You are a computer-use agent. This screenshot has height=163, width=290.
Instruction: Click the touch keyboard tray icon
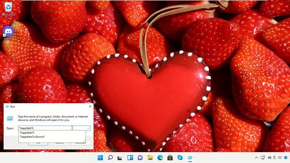280,158
